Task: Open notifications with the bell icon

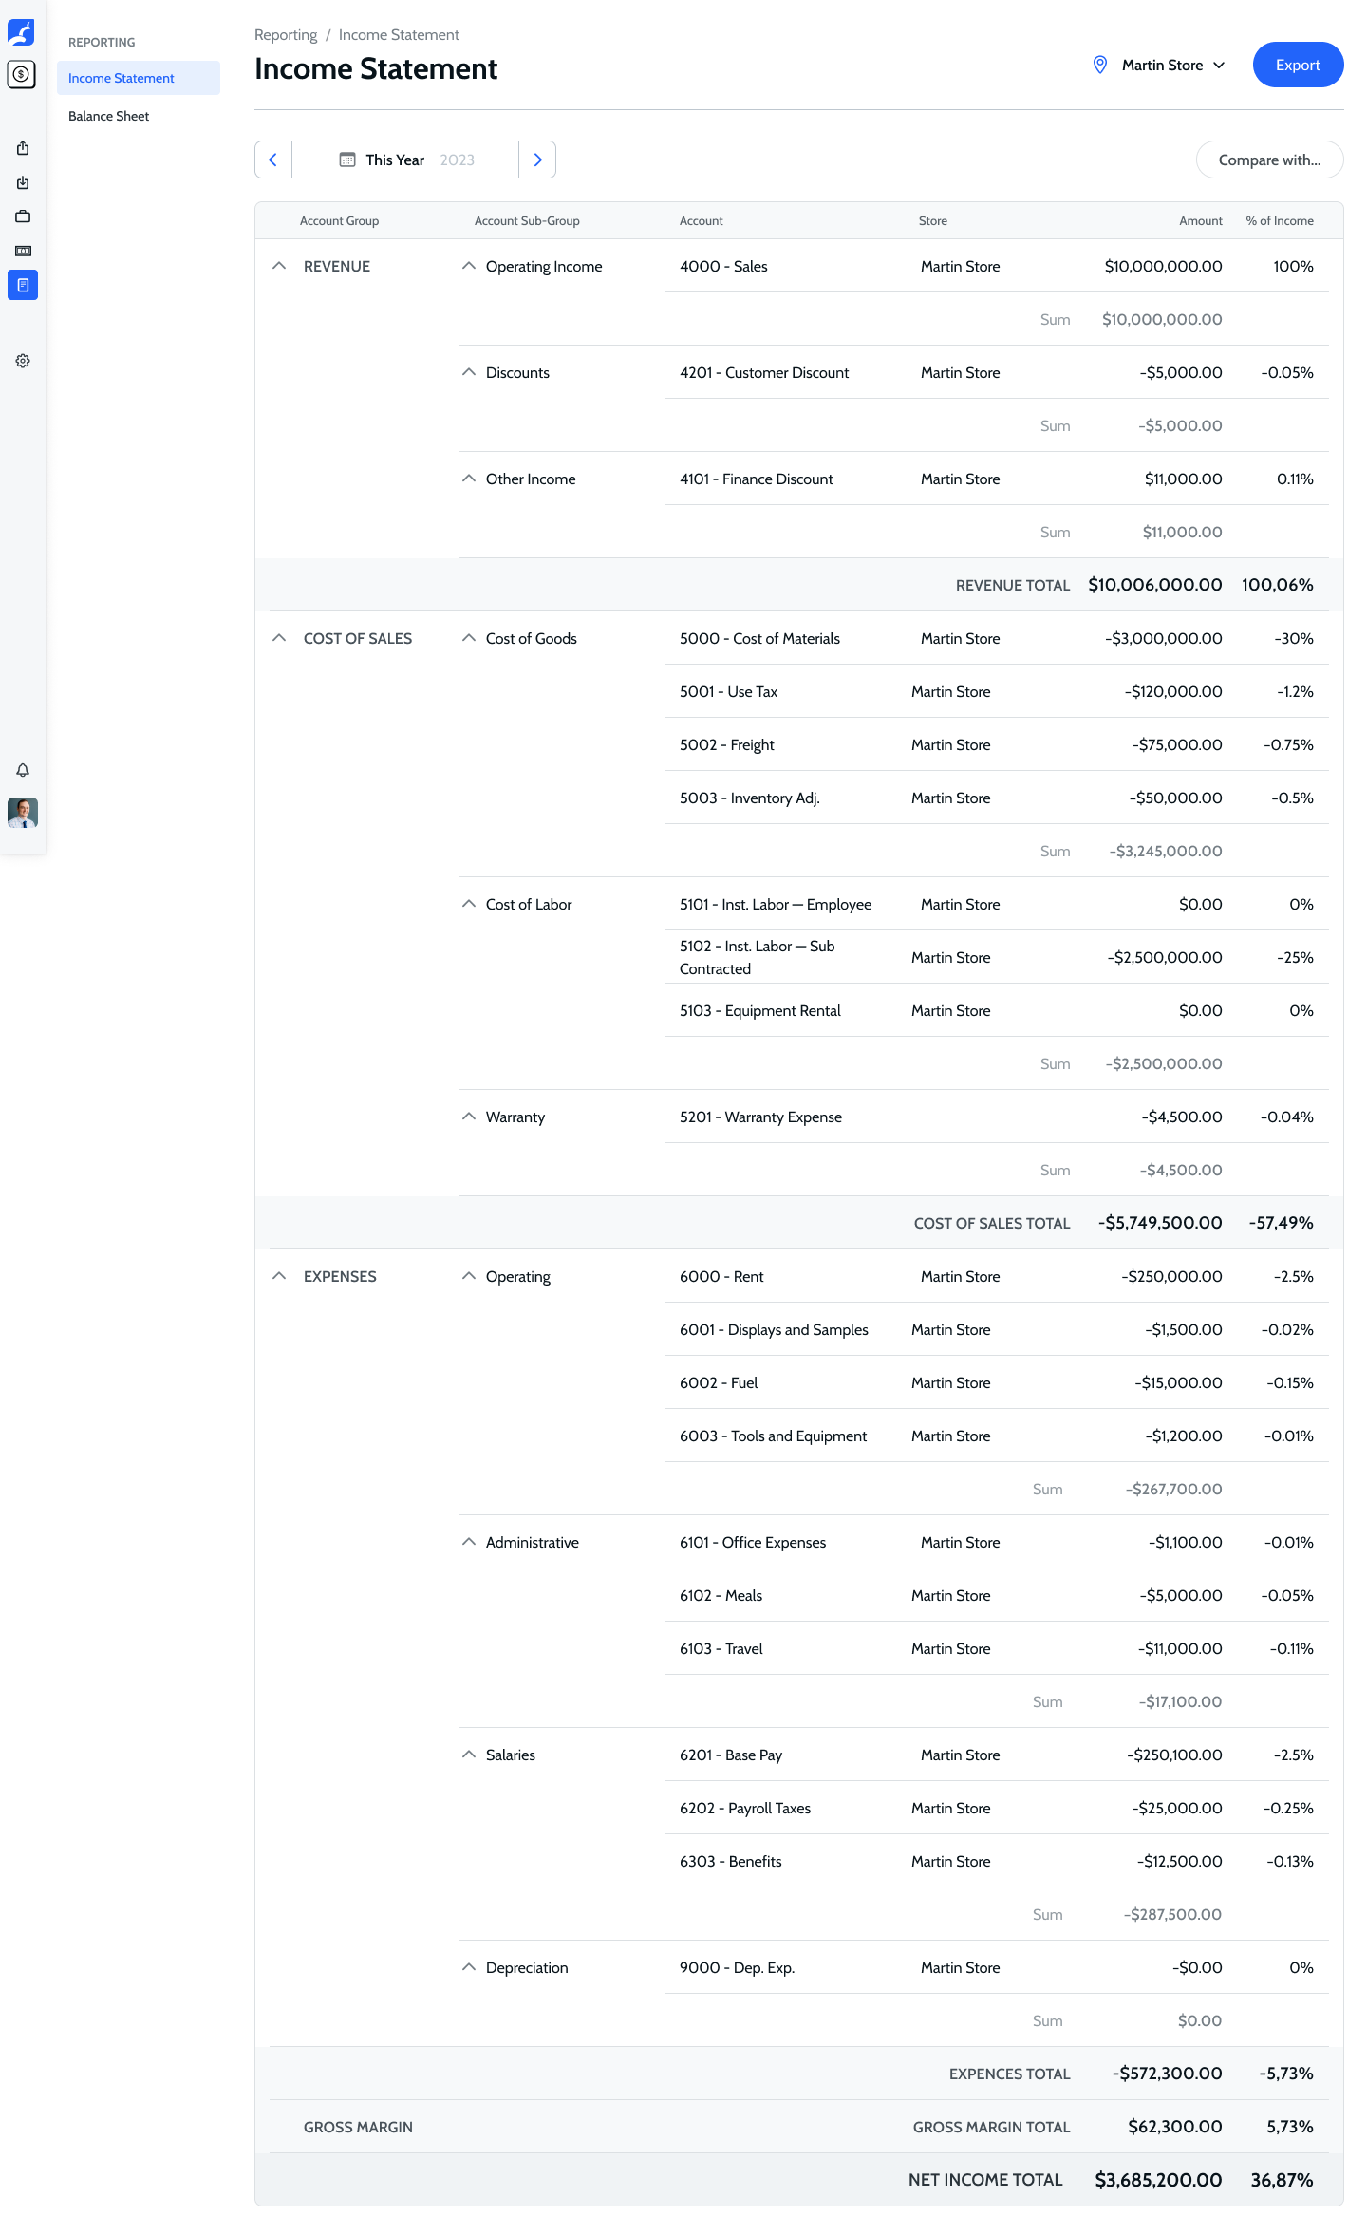Action: click(x=23, y=770)
